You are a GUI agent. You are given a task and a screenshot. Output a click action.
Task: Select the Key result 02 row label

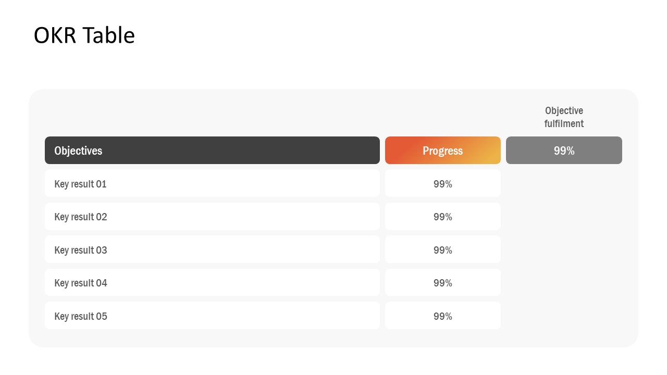81,217
